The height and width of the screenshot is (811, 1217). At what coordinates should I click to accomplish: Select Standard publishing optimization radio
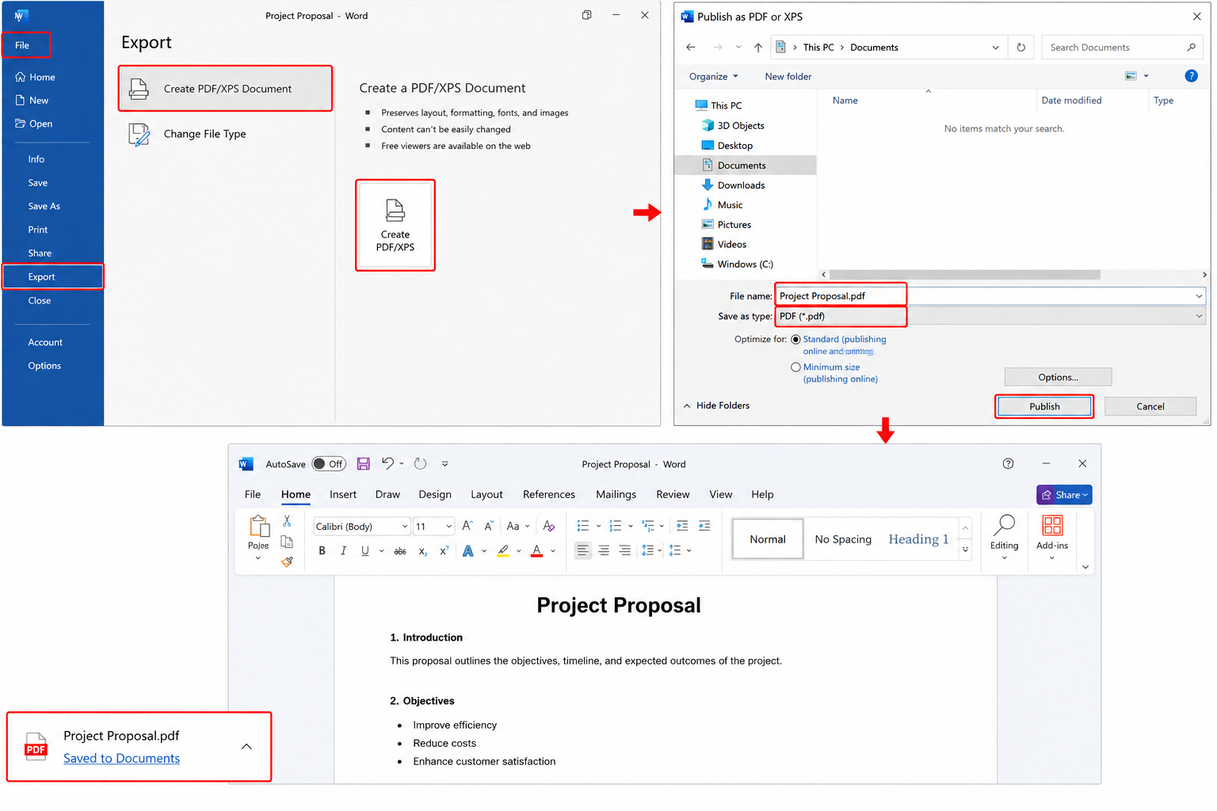[x=795, y=339]
